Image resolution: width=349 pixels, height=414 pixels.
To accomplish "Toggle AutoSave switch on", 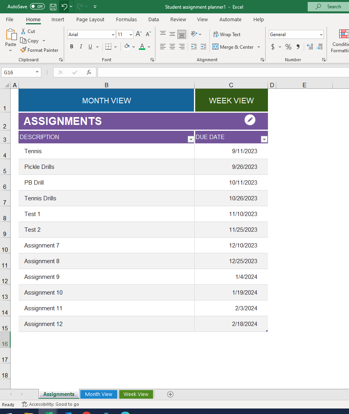I will [x=37, y=7].
